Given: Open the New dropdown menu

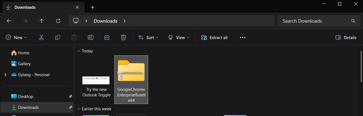Looking at the screenshot, I should [16, 37].
